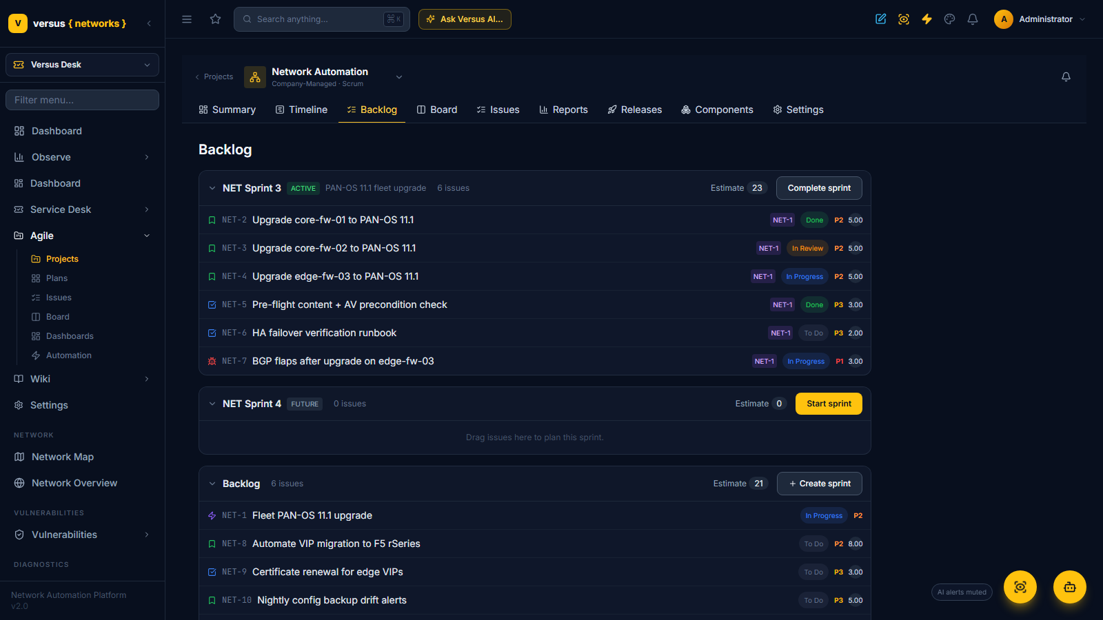Image resolution: width=1103 pixels, height=620 pixels.
Task: Click the story icon of NET-8
Action: click(x=212, y=544)
